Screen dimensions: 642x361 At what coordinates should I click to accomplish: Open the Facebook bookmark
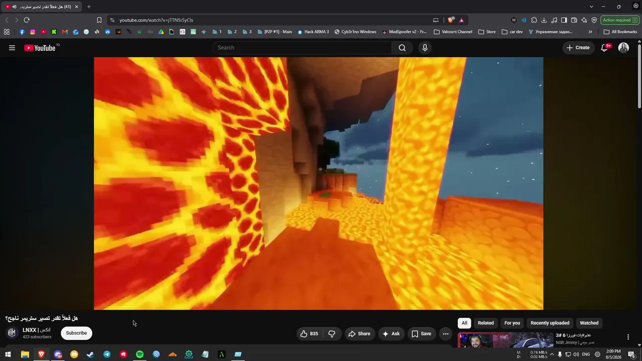22,32
